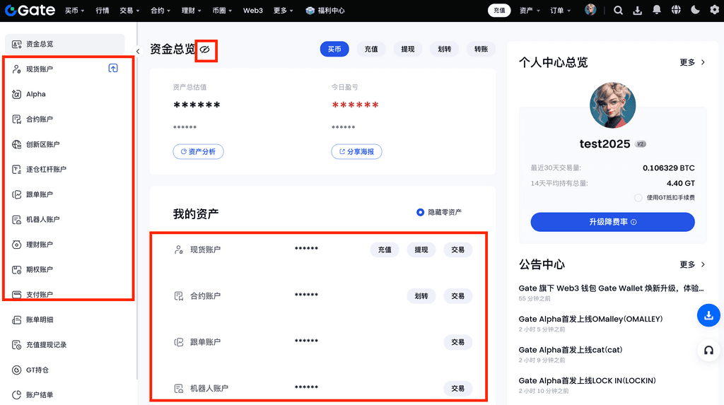Click the download app icon in top bar
The image size is (724, 405).
point(638,11)
